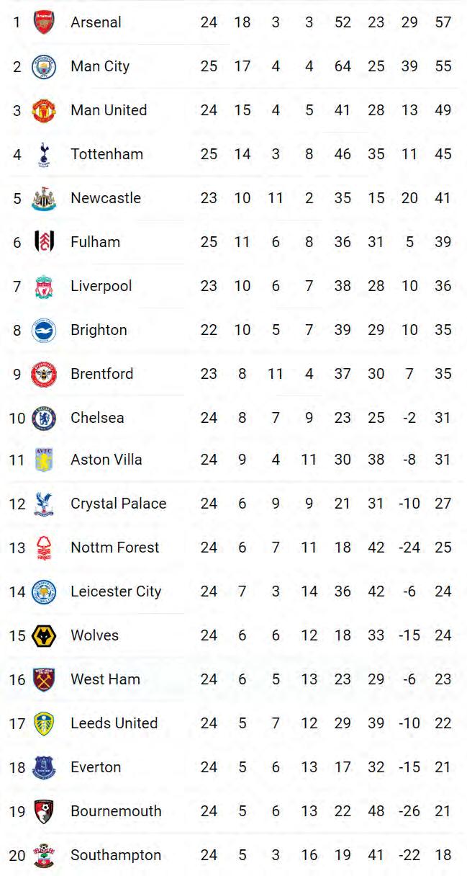
Task: Click the Leeds United team name
Action: click(x=114, y=723)
